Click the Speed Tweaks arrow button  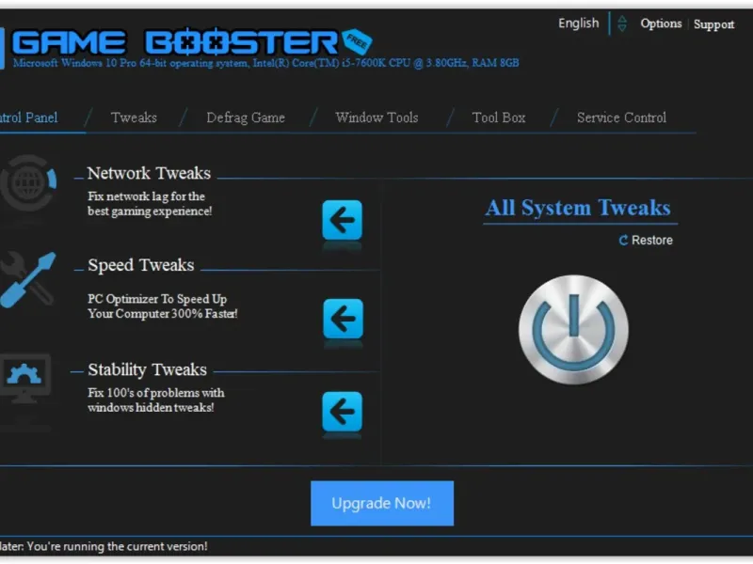pos(343,319)
